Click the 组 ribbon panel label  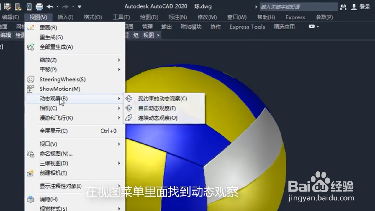tap(136, 35)
